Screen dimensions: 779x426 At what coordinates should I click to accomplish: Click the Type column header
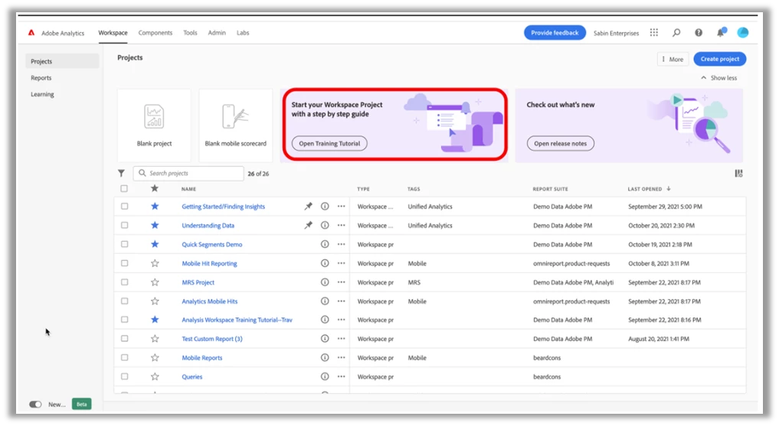tap(363, 189)
